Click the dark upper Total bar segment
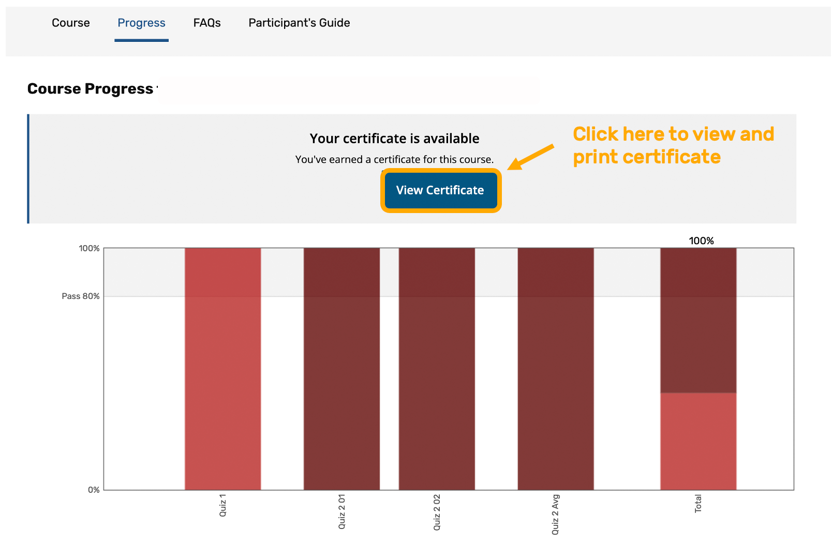832x544 pixels. pyautogui.click(x=699, y=320)
